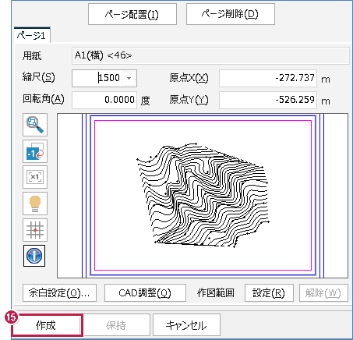Open 余白設定(O)... margin settings
This screenshot has width=353, height=340.
tap(59, 293)
